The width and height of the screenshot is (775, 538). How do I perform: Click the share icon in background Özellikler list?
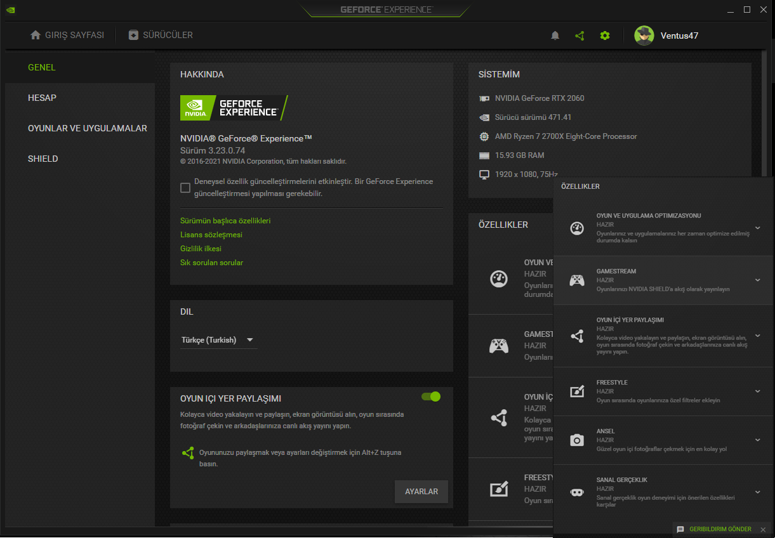499,417
